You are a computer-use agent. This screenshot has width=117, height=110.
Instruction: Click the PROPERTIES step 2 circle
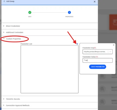pos(69,12)
